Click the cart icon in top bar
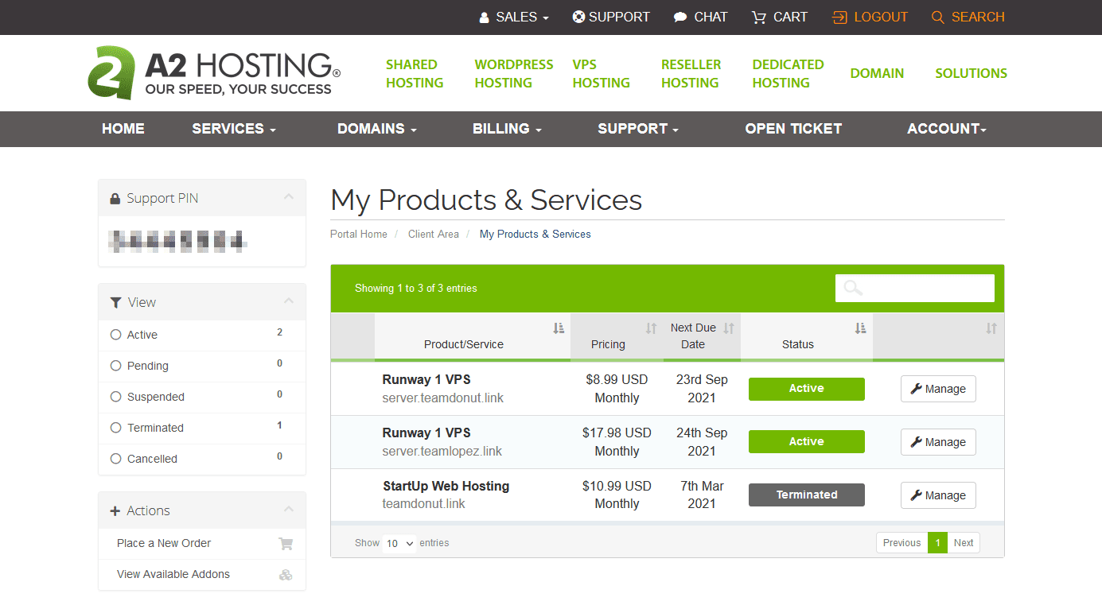 [x=758, y=17]
